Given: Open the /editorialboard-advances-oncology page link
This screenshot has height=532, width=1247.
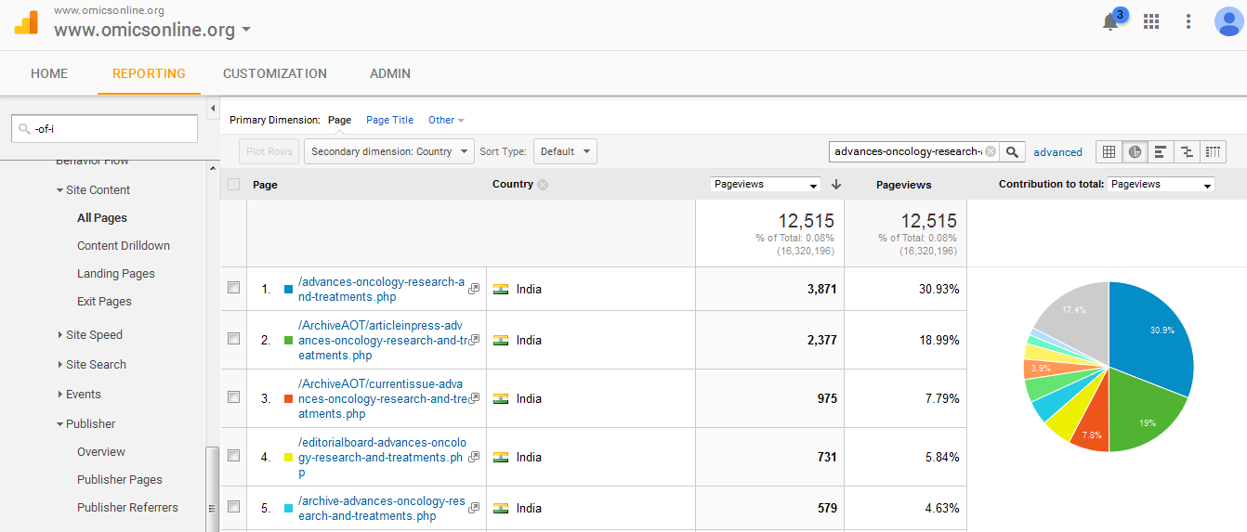Looking at the screenshot, I should [382, 457].
